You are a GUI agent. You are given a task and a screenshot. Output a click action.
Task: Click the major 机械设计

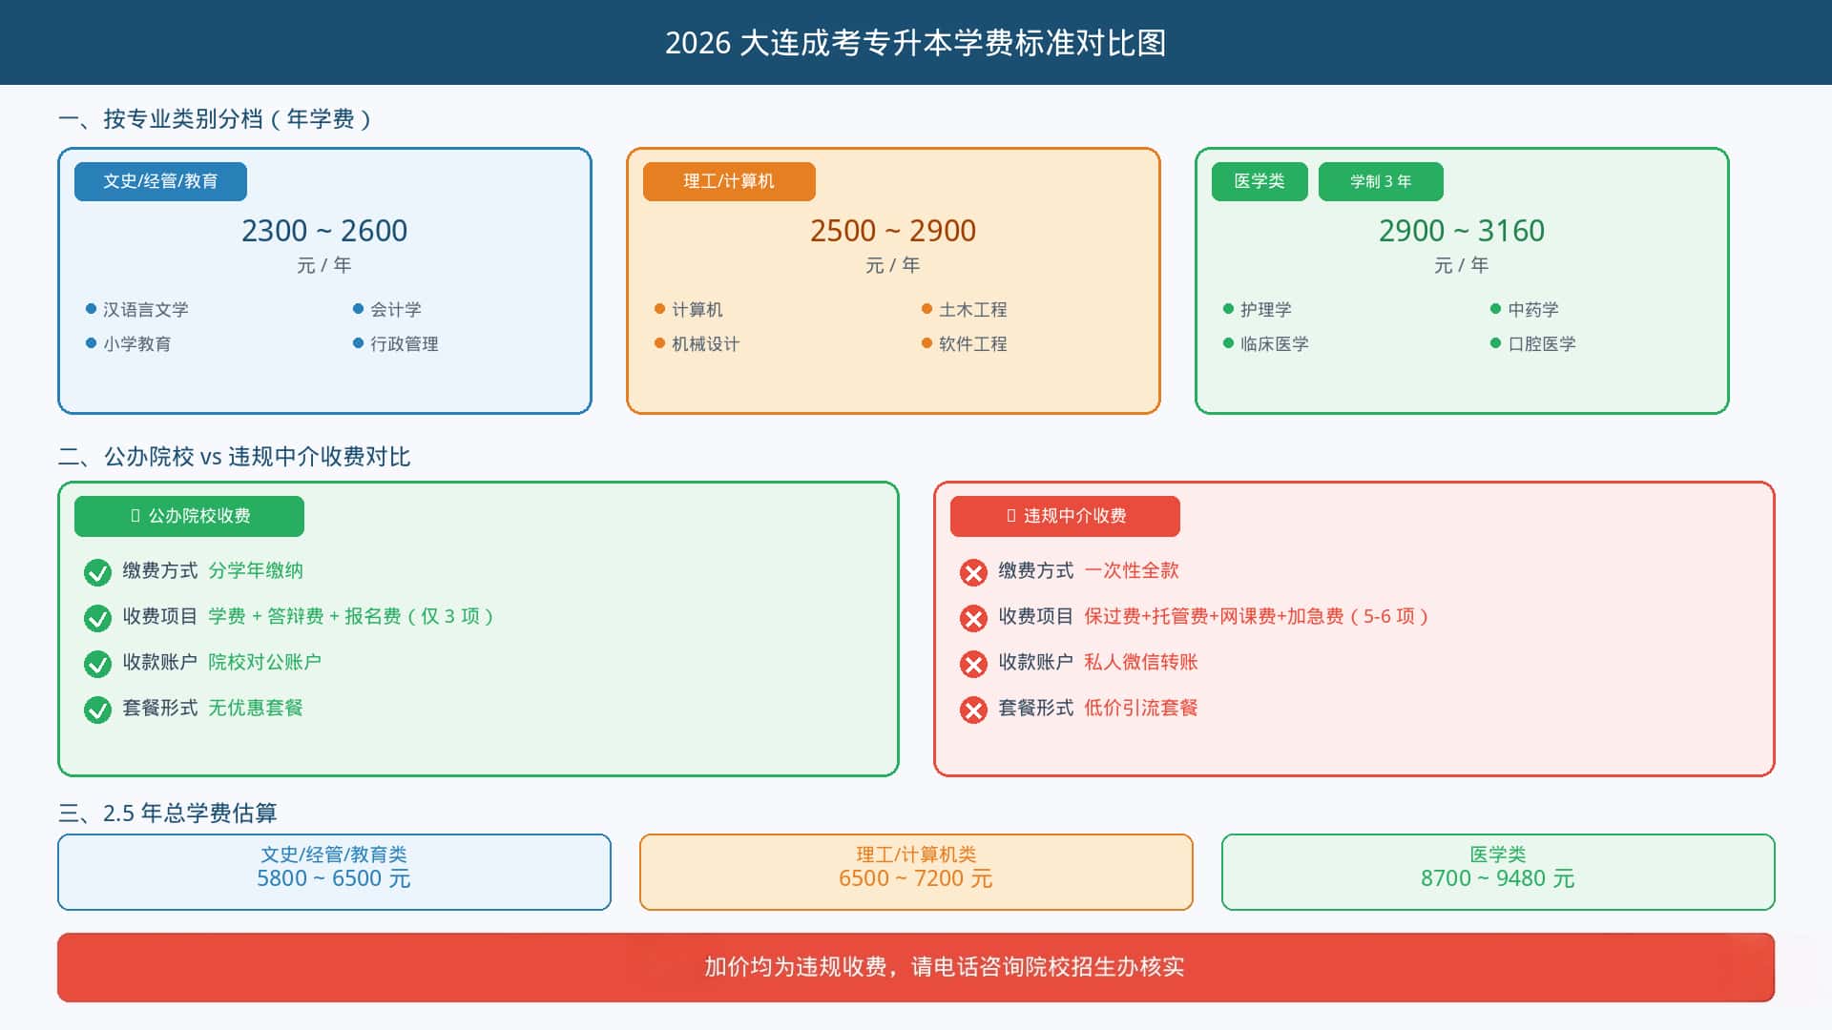coord(706,344)
